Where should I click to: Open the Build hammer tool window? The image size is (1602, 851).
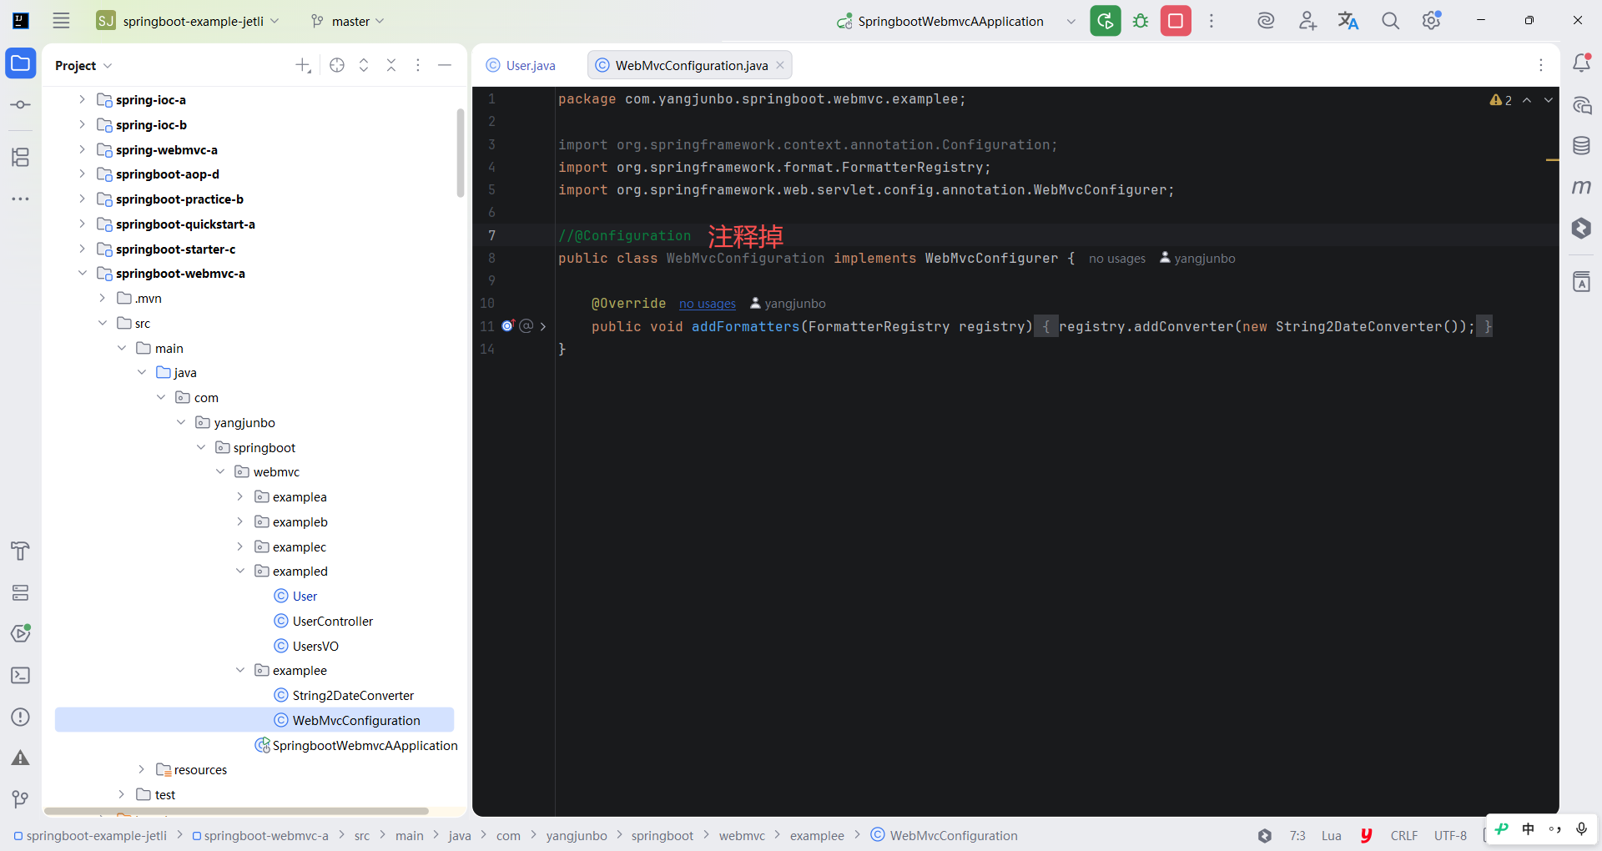(x=21, y=551)
